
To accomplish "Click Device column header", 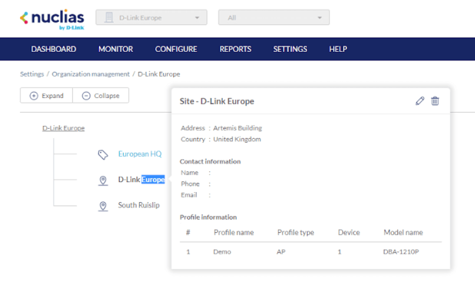I will pyautogui.click(x=349, y=232).
